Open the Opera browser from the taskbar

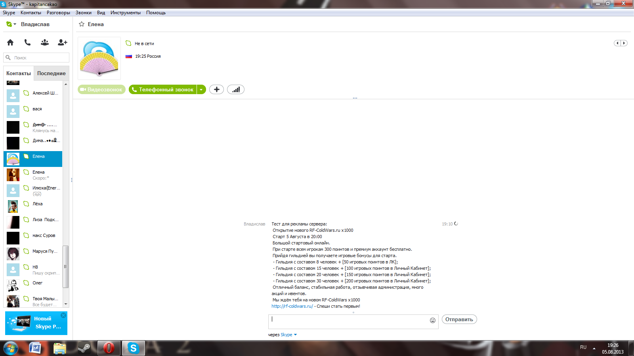coord(109,348)
